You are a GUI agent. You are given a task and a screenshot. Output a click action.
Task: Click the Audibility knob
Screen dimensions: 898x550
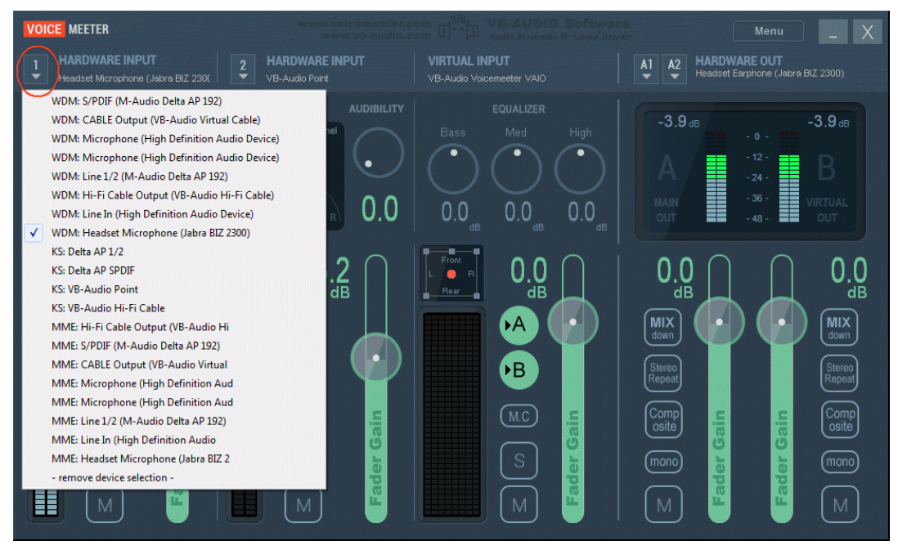tap(378, 153)
